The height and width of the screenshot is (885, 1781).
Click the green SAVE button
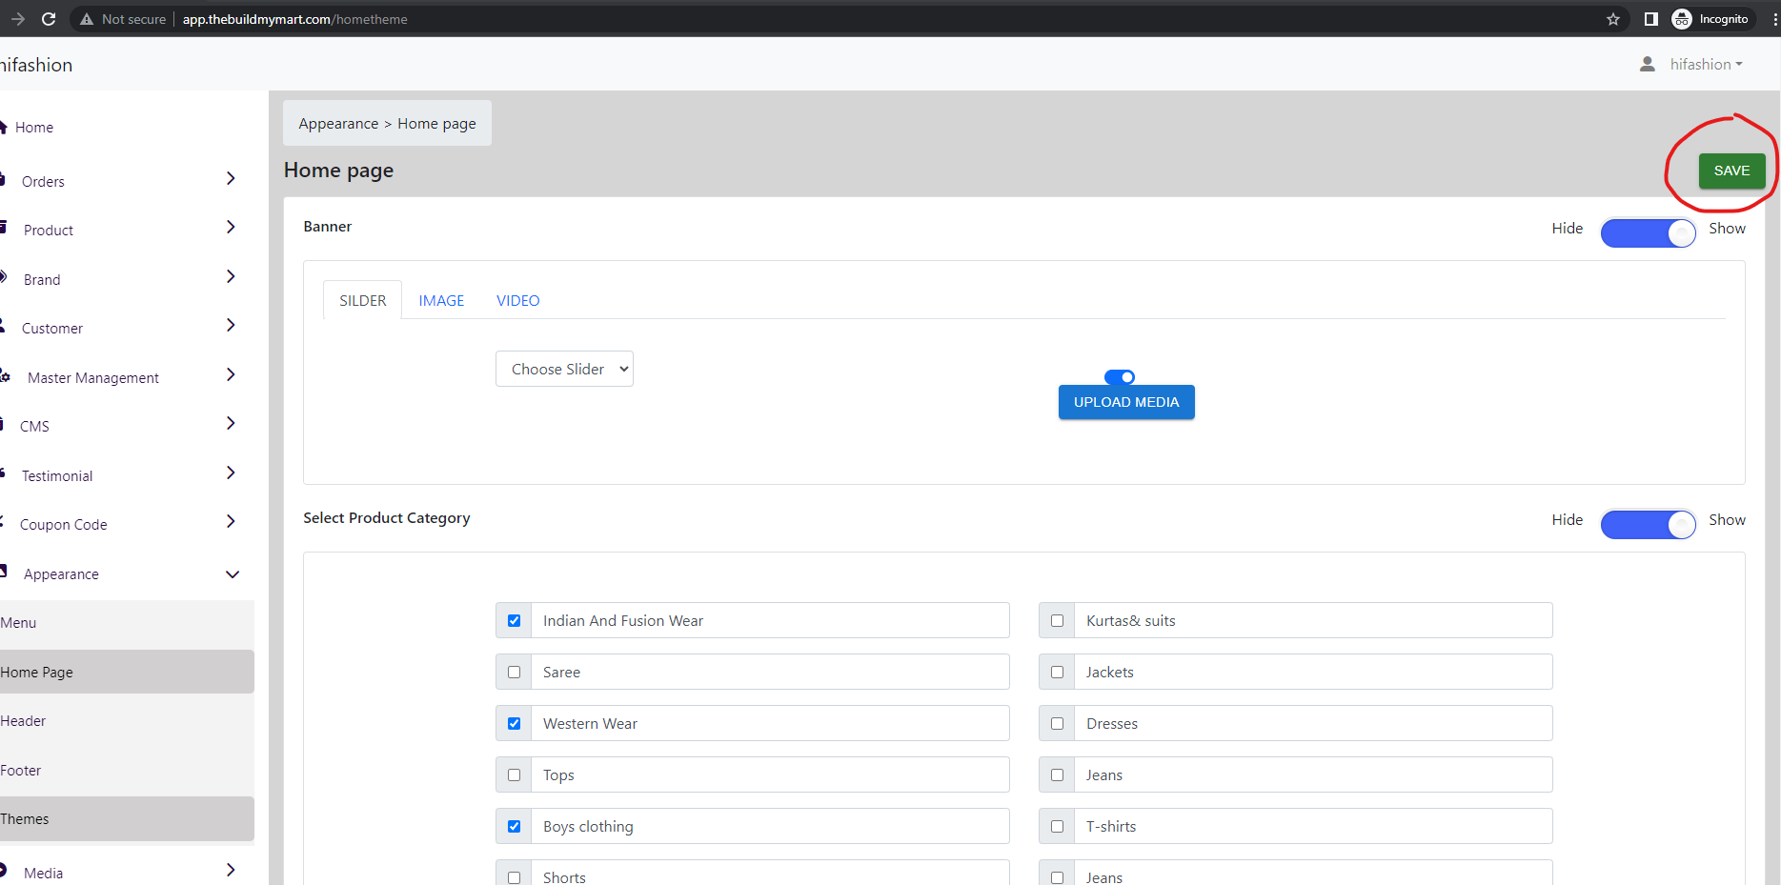click(1731, 171)
